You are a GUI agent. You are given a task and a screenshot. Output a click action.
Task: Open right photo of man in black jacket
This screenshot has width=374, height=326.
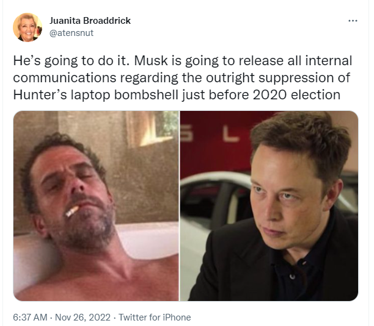(x=269, y=206)
